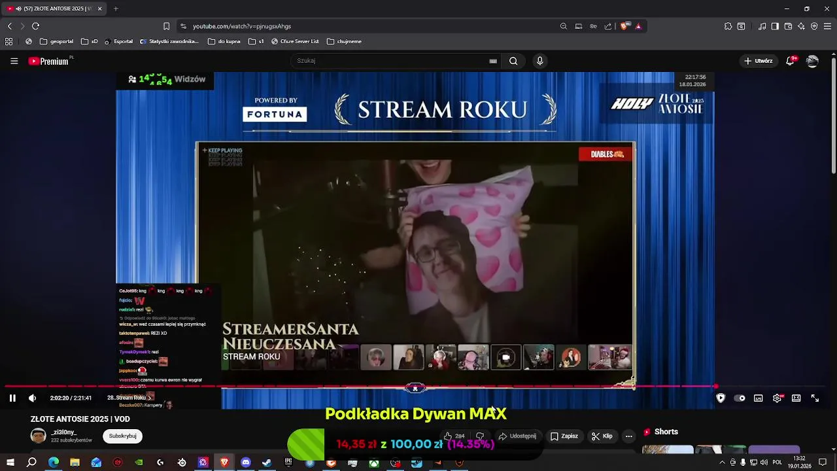Open Discord from the taskbar
Viewport: 837px width, 471px height.
[246, 462]
